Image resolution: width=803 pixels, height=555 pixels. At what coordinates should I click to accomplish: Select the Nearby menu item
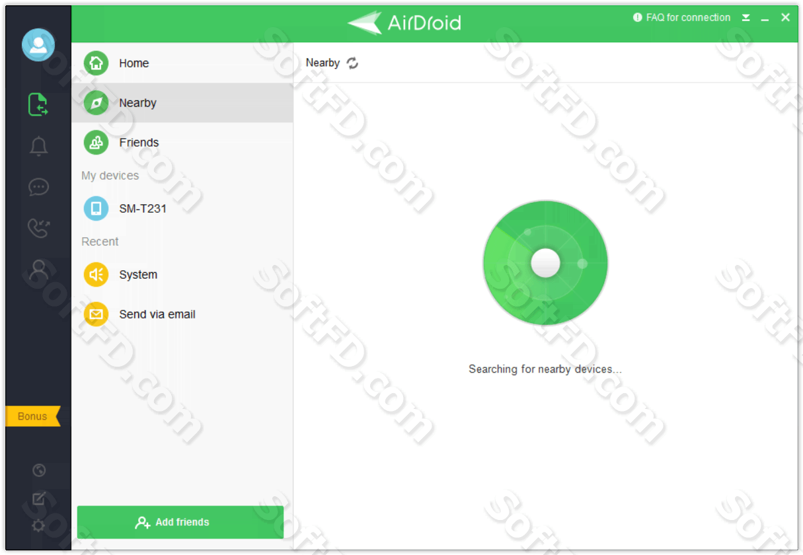pos(182,102)
